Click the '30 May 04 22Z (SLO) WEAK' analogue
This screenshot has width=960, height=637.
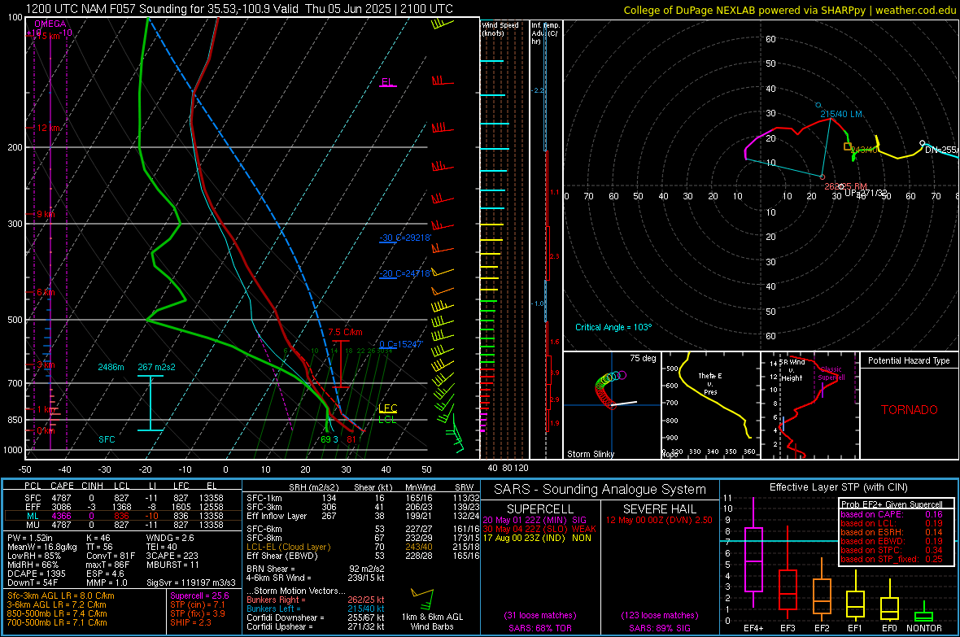(539, 529)
